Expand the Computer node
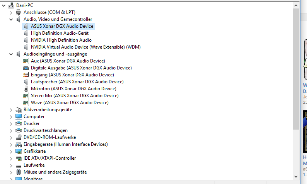307x184 pixels. pos(11,116)
